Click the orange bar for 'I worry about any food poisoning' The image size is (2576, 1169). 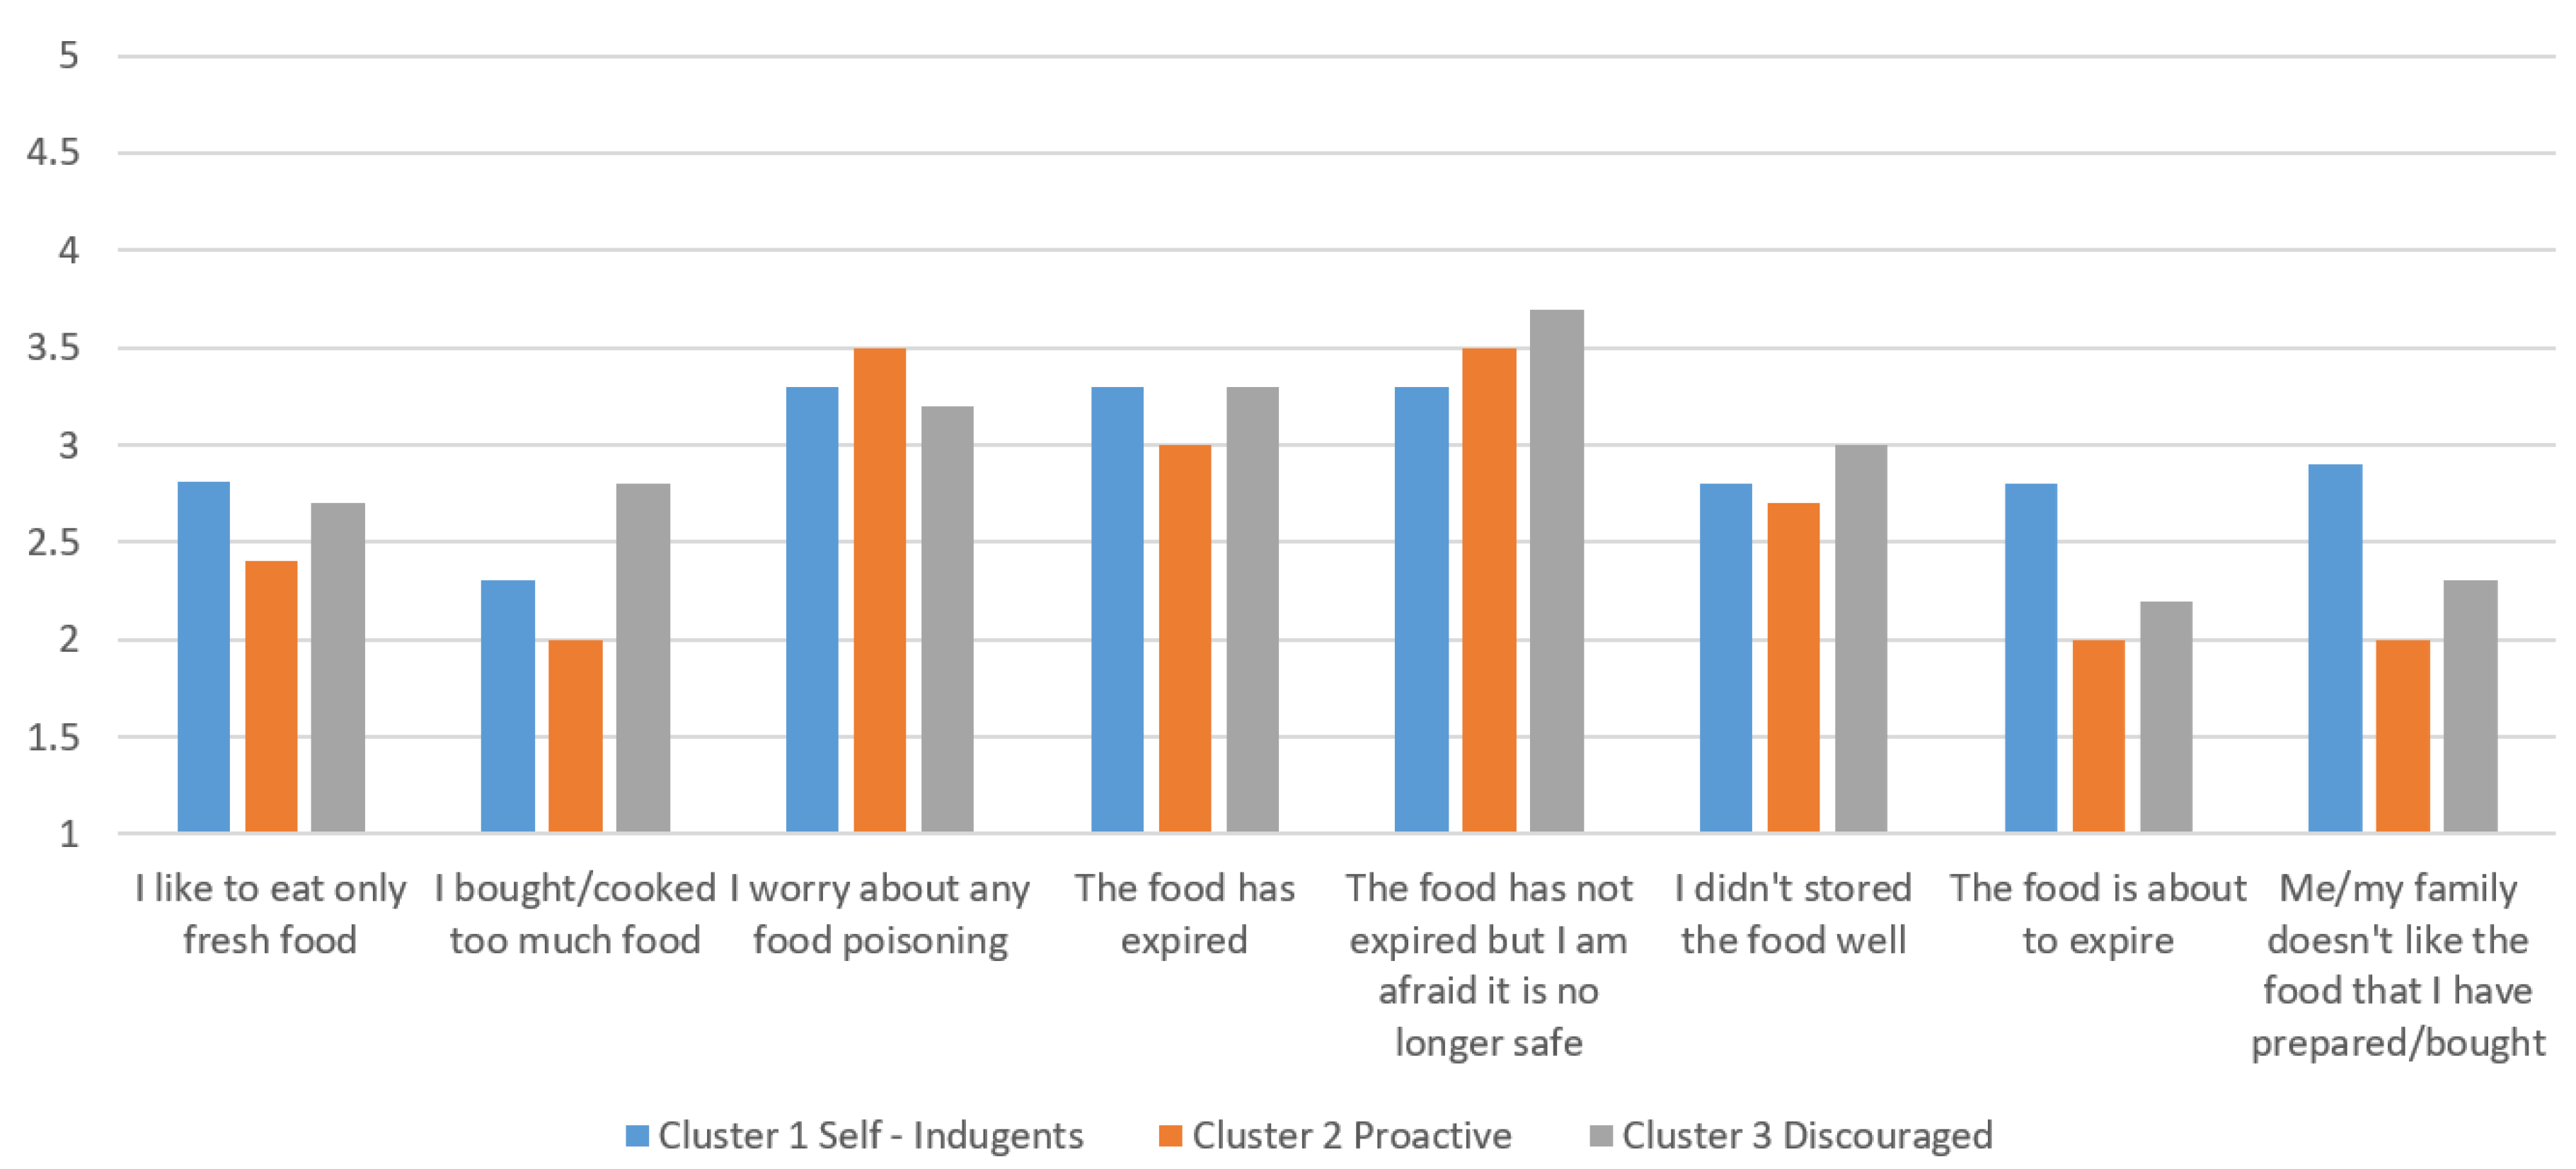point(880,590)
